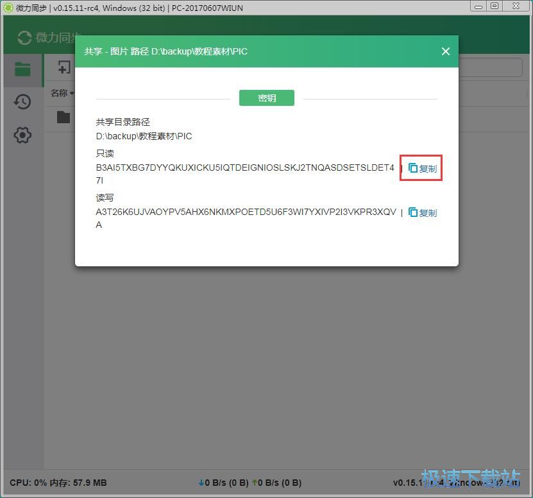This screenshot has height=498, width=533.
Task: Click the shared path D:\backup\教程素材\PIC text
Action: pyautogui.click(x=144, y=136)
